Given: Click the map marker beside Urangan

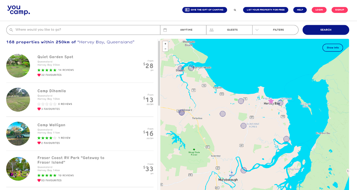Looking at the screenshot, I should click(280, 103).
